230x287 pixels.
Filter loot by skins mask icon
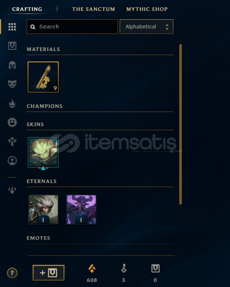tap(12, 84)
